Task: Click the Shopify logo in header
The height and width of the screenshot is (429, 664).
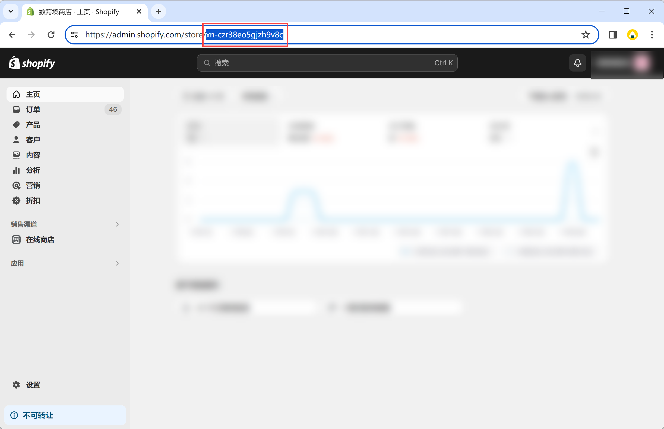Action: pos(32,63)
